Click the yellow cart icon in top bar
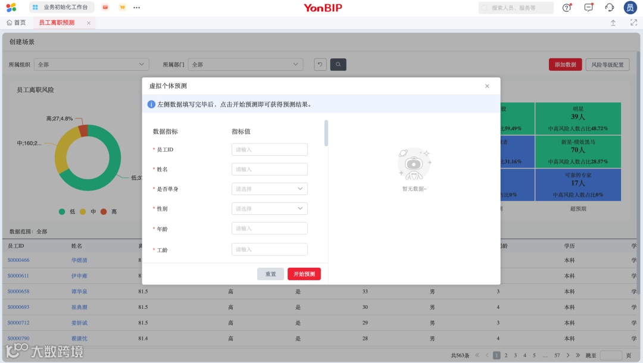This screenshot has width=643, height=363. tap(122, 7)
